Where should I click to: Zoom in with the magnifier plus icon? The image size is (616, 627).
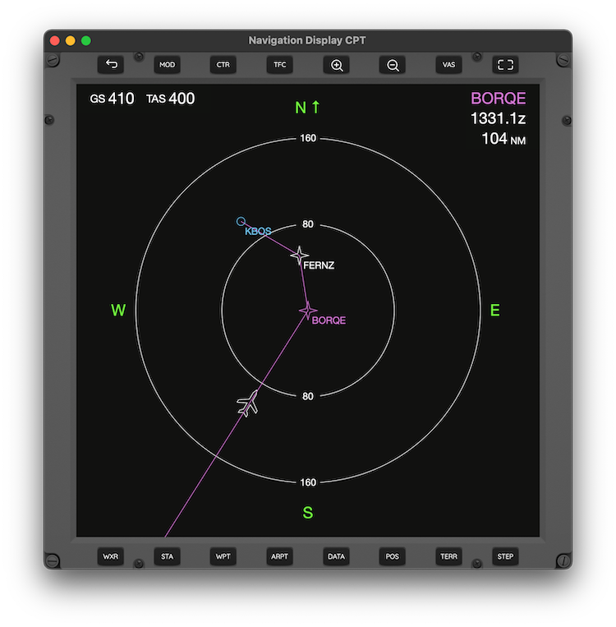(337, 65)
